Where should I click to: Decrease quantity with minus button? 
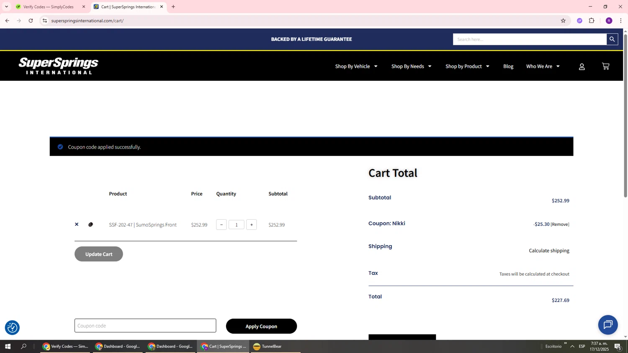point(221,225)
